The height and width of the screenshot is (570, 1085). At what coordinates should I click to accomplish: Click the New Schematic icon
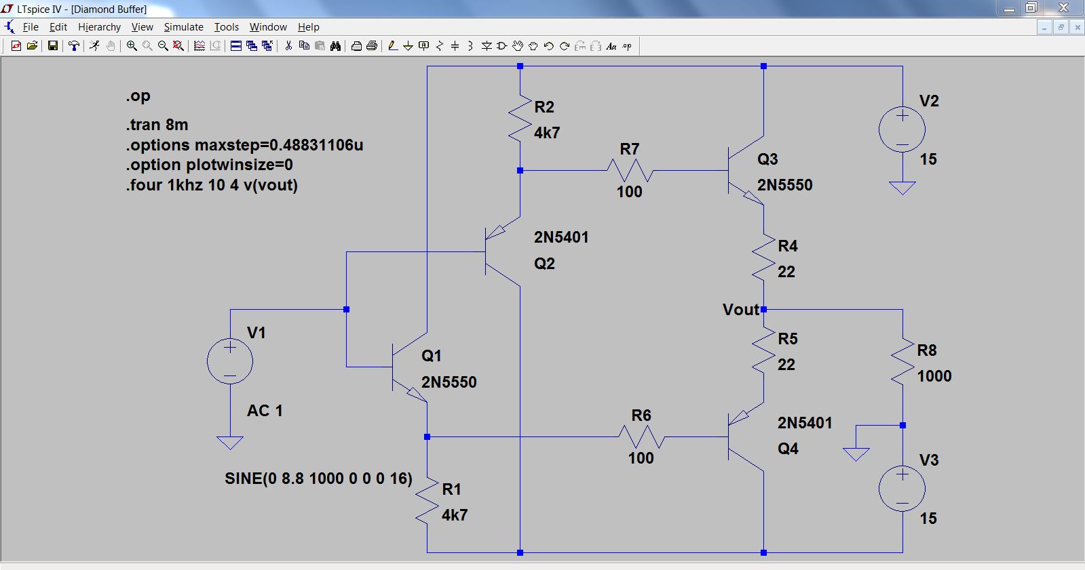pos(16,46)
